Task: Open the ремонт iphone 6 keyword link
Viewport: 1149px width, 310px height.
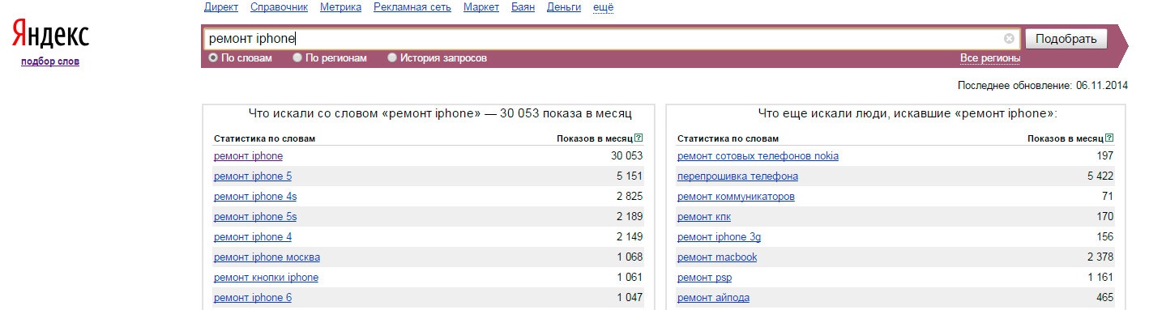Action: click(x=253, y=298)
